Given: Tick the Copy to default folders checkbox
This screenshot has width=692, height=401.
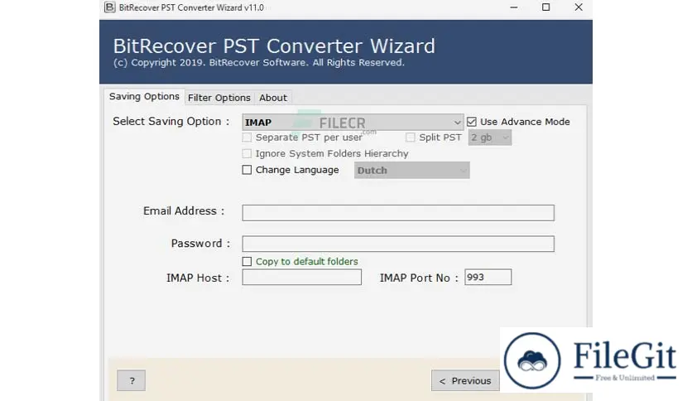Looking at the screenshot, I should point(247,262).
